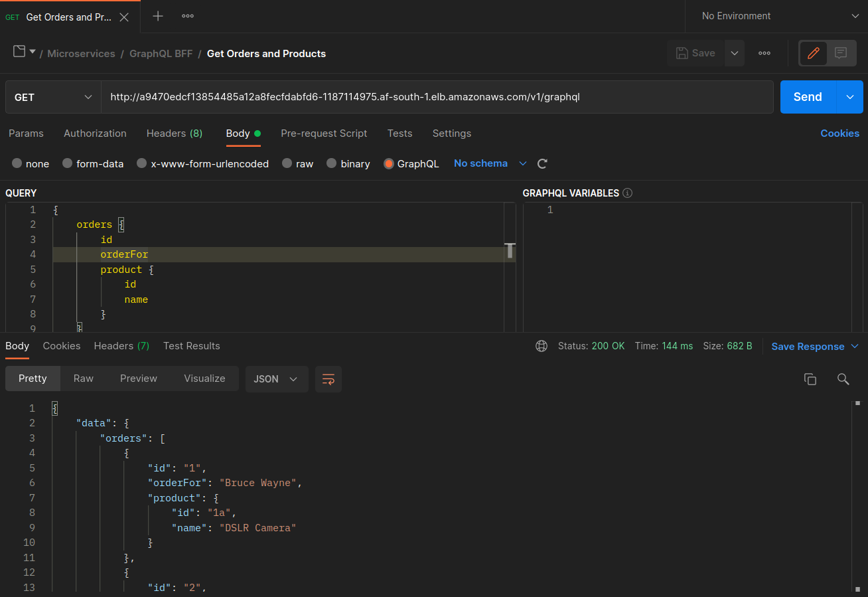The height and width of the screenshot is (597, 868).
Task: Open the Raw response view tab
Action: [x=84, y=379]
